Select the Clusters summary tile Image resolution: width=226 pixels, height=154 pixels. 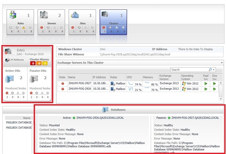tap(113, 22)
